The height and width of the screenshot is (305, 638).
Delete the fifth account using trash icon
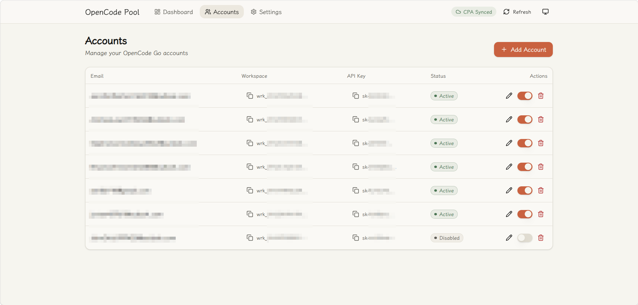[x=541, y=190]
